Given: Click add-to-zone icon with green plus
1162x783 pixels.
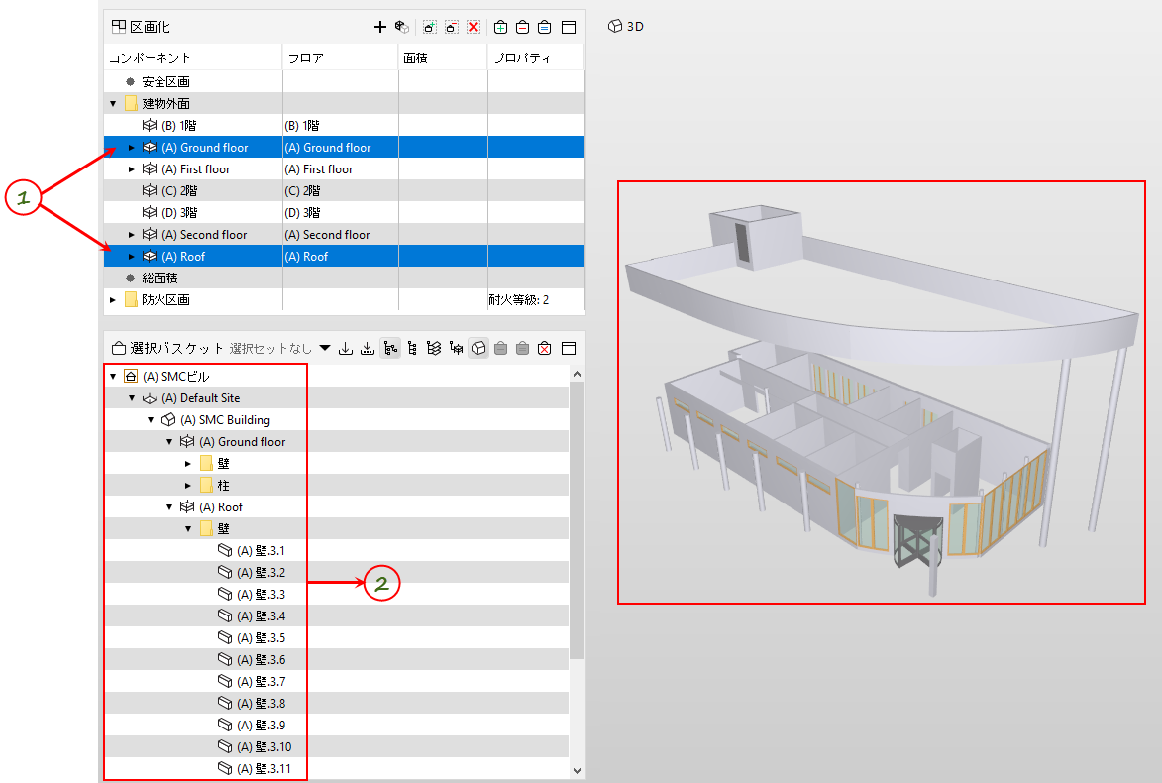Looking at the screenshot, I should point(430,27).
